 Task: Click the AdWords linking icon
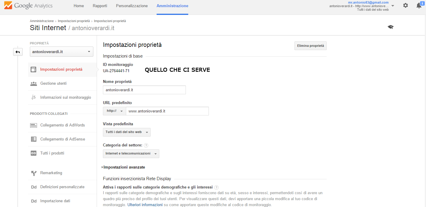coord(33,125)
